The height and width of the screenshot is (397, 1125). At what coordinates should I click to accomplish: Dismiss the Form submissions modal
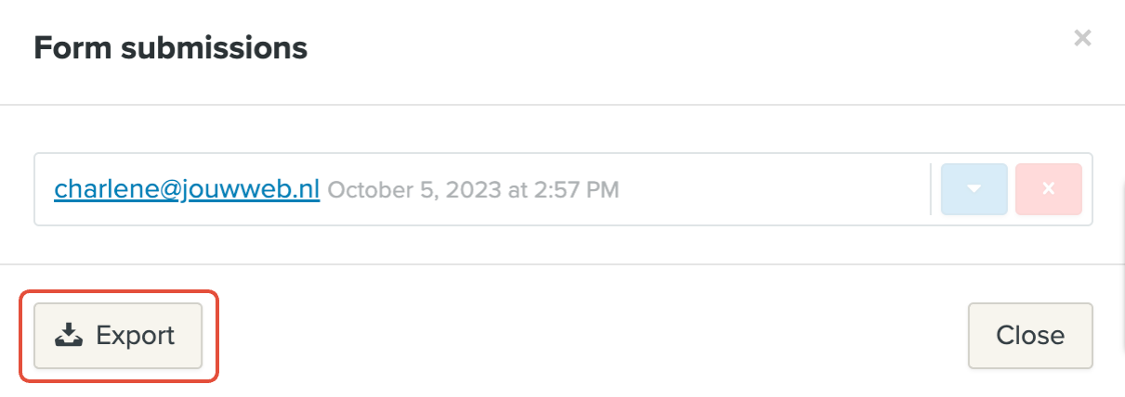[1030, 335]
